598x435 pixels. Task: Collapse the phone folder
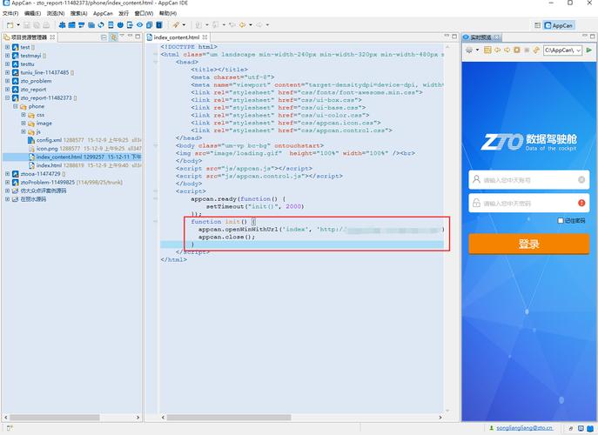click(16, 106)
